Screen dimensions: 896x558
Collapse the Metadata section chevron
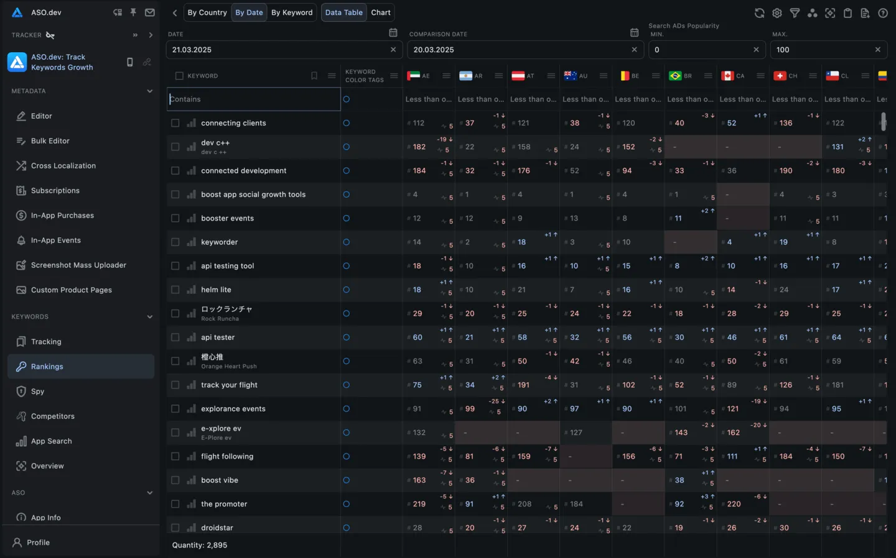pos(149,91)
